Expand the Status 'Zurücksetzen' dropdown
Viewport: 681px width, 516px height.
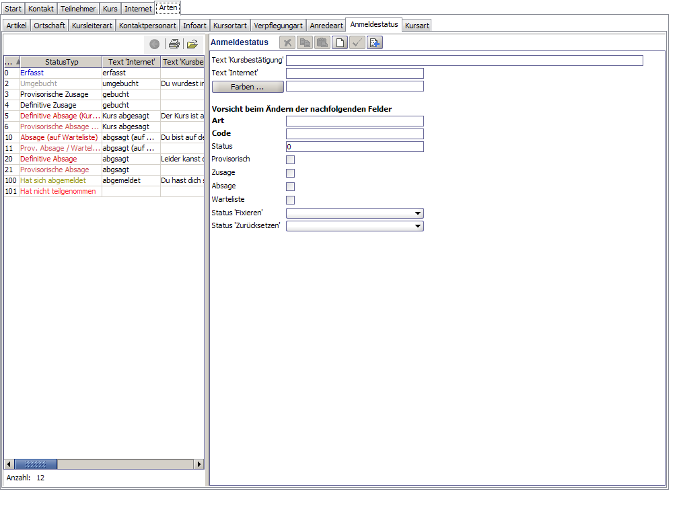pyautogui.click(x=355, y=226)
